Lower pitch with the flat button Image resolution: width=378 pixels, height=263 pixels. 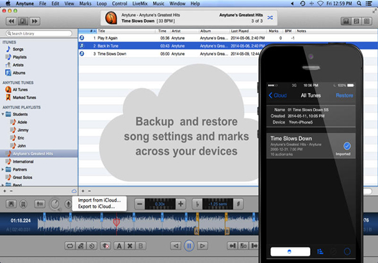(x=197, y=204)
